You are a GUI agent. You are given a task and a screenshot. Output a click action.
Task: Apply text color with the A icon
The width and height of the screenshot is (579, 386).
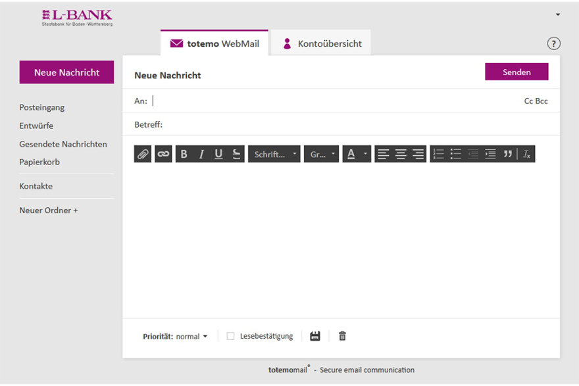351,154
